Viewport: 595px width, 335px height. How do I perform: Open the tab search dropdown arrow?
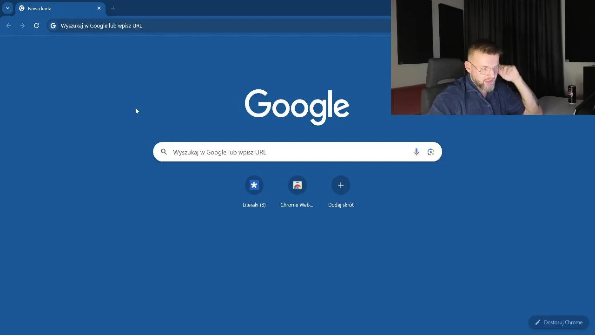(7, 8)
